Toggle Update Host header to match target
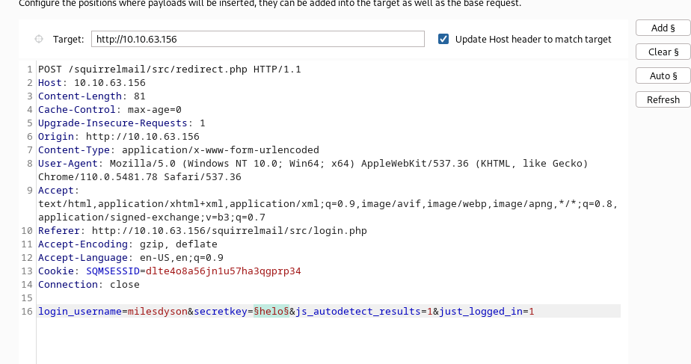Image resolution: width=691 pixels, height=364 pixels. [x=444, y=39]
